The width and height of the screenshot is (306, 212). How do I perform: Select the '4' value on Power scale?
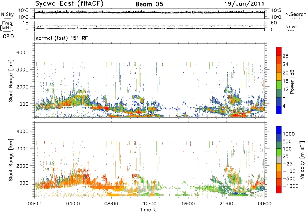pyautogui.click(x=284, y=106)
